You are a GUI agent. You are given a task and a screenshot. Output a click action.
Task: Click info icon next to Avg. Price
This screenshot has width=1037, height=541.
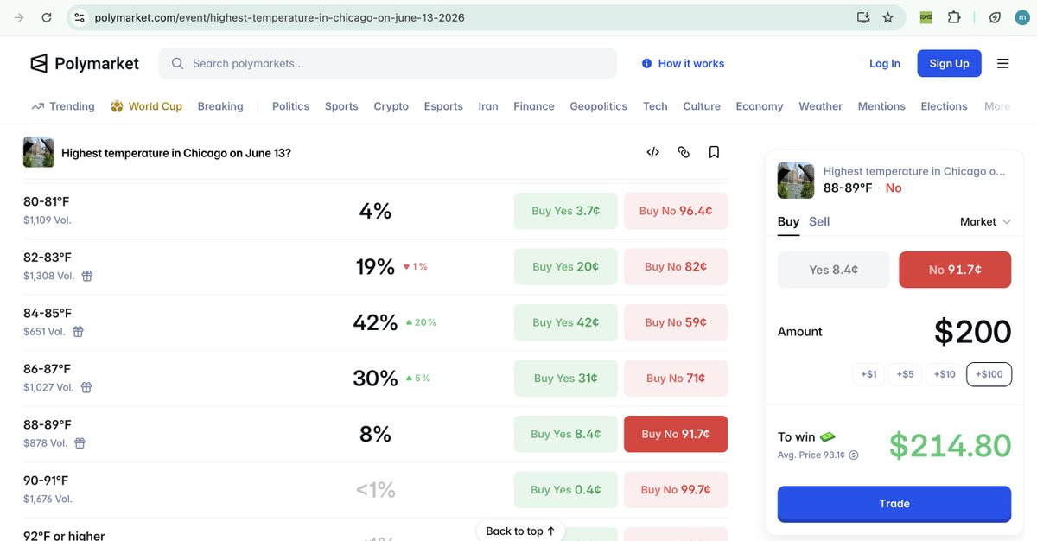click(854, 455)
